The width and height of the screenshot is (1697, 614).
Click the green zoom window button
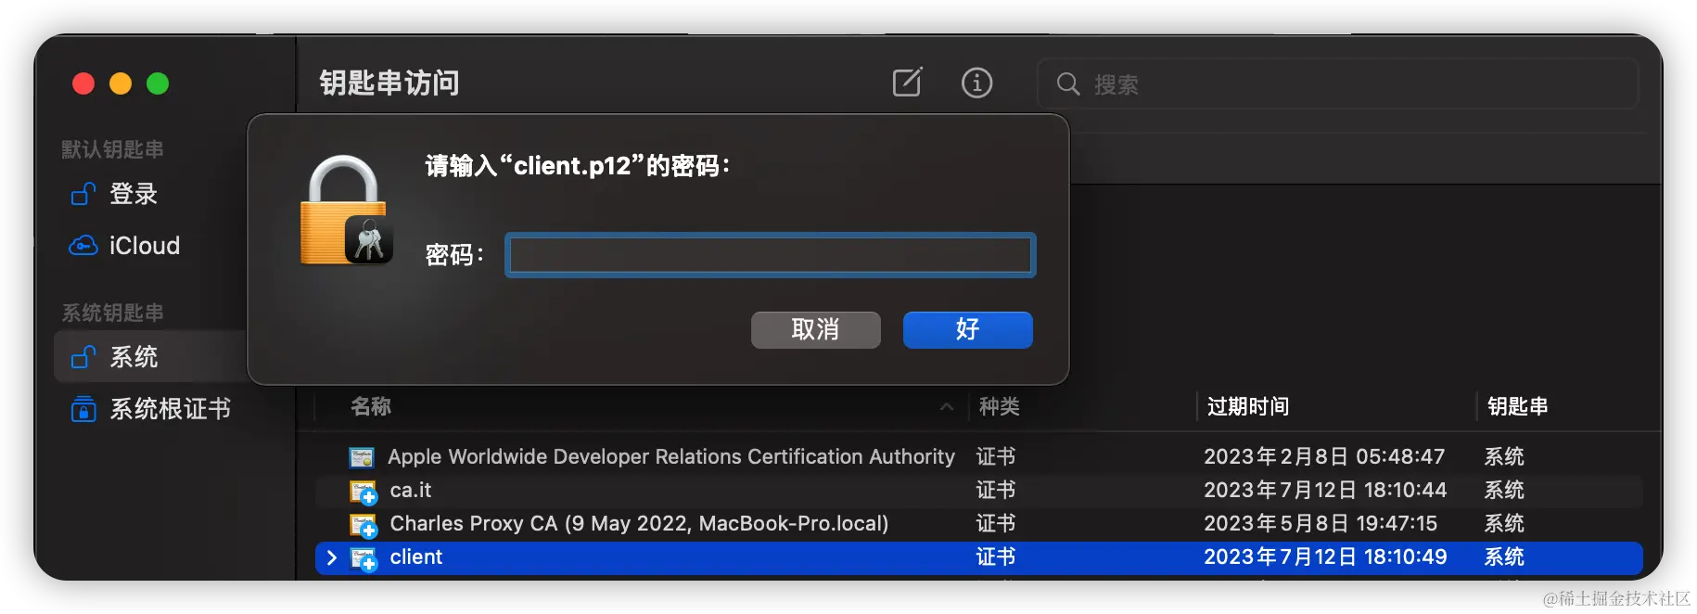click(158, 83)
